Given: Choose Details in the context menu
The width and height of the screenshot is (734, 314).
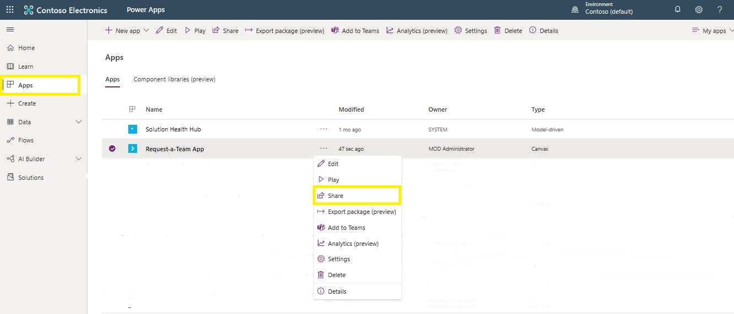Looking at the screenshot, I should pos(357,291).
